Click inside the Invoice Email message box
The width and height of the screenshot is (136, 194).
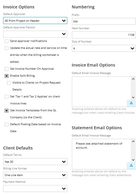[x=101, y=92]
